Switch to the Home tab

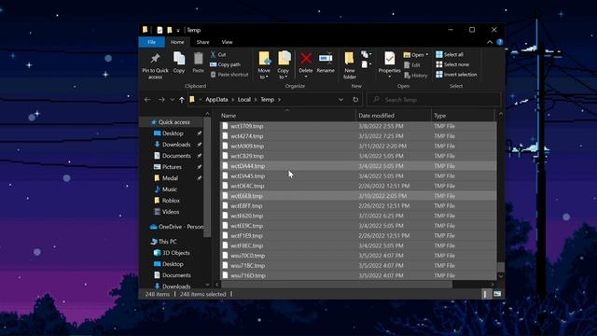[x=177, y=42]
